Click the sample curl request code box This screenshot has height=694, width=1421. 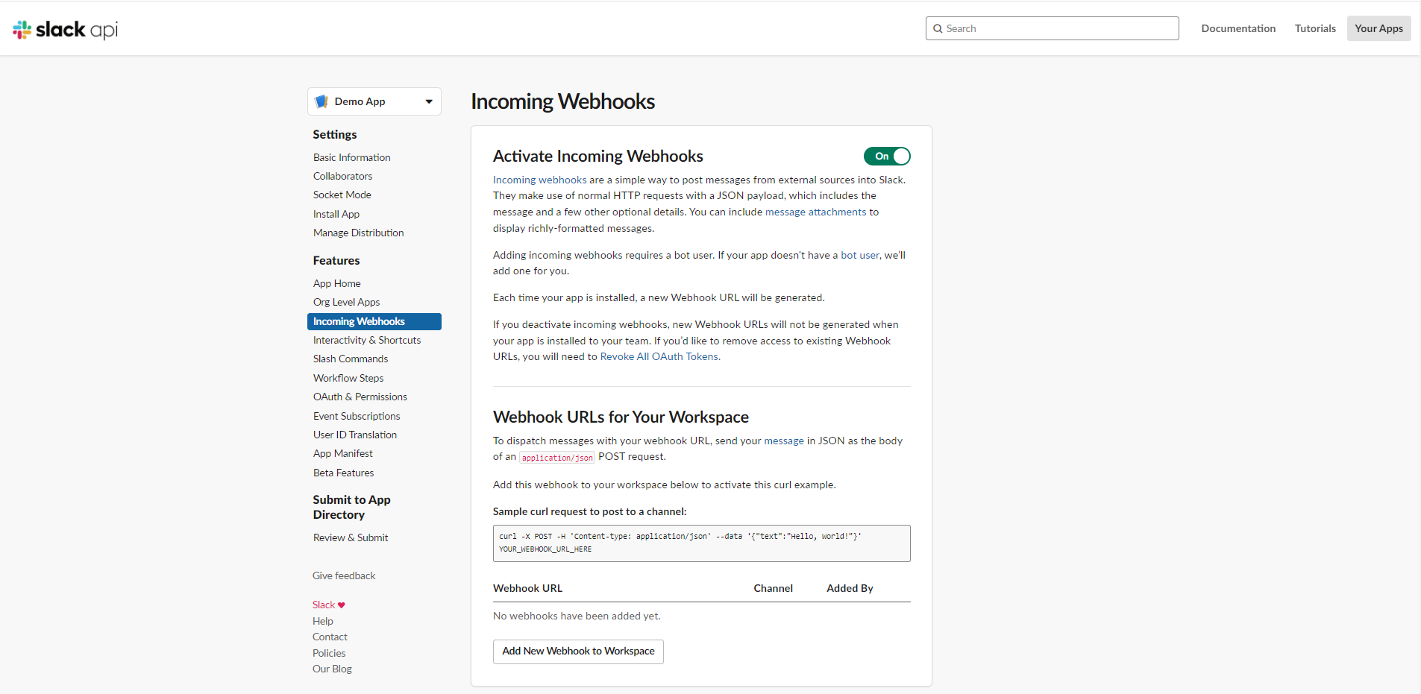tap(701, 543)
